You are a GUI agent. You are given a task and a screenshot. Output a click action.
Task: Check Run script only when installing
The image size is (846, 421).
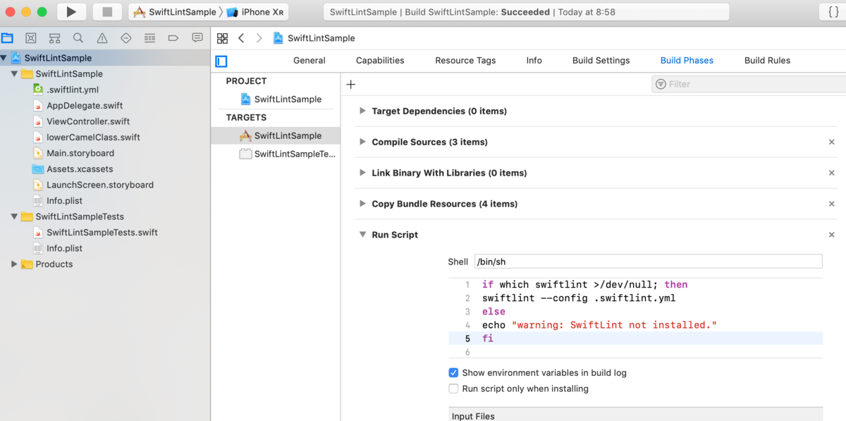[x=453, y=389]
